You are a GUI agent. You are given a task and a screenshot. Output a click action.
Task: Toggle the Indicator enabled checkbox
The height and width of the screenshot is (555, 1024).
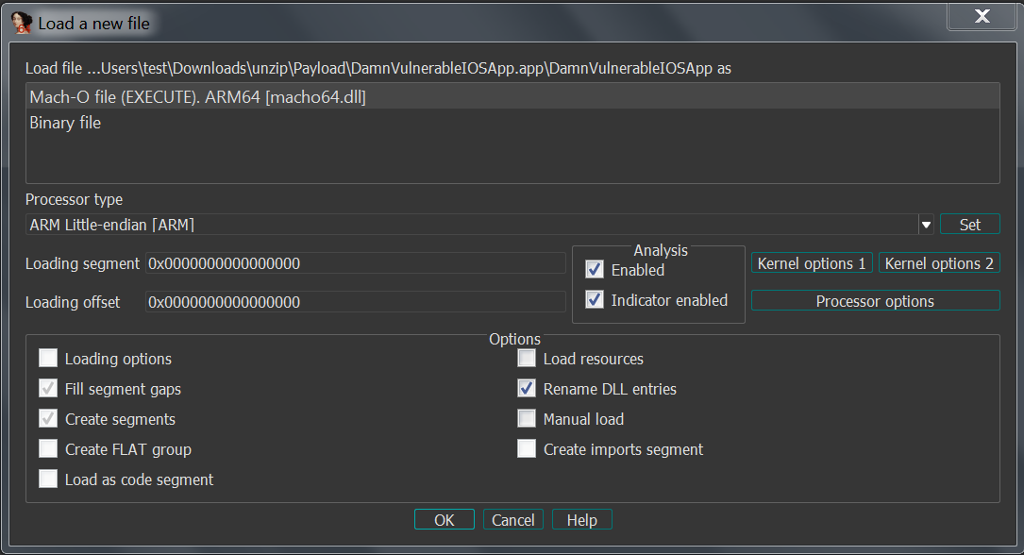[595, 299]
